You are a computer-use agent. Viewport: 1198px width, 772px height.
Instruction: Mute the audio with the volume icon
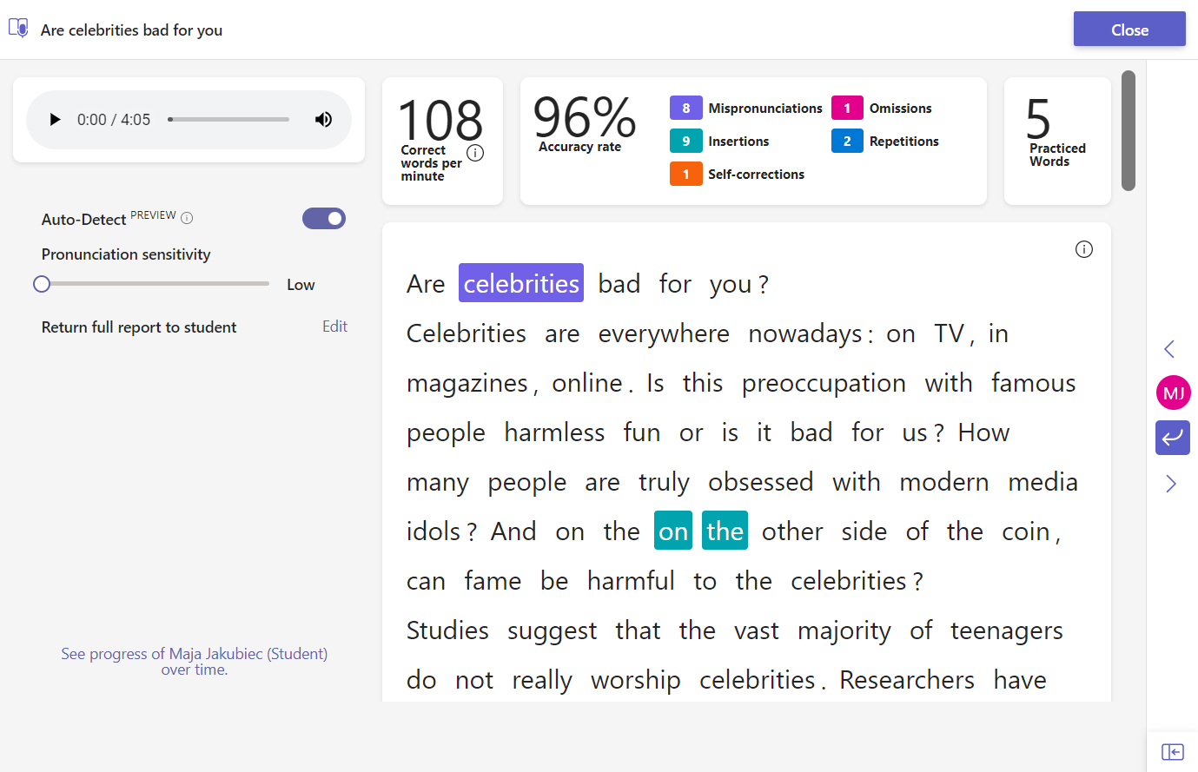point(323,120)
